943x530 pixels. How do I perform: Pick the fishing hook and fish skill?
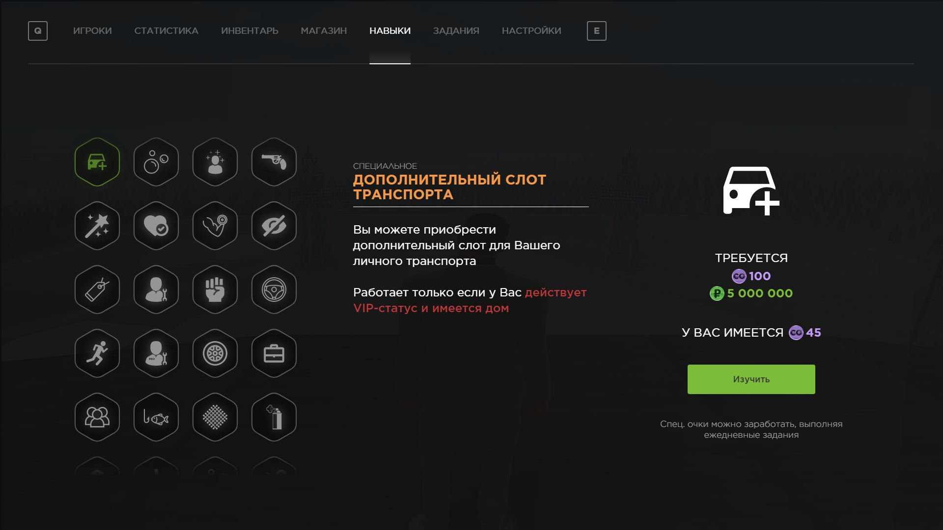[x=156, y=417]
